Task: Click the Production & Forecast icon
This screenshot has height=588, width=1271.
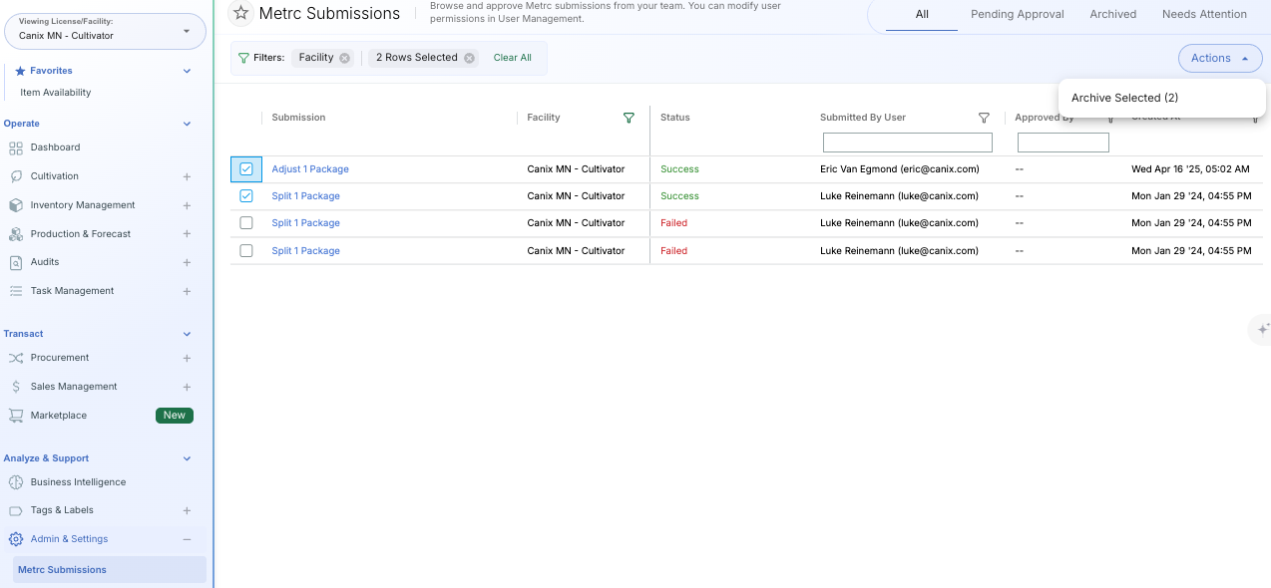Action: (15, 234)
